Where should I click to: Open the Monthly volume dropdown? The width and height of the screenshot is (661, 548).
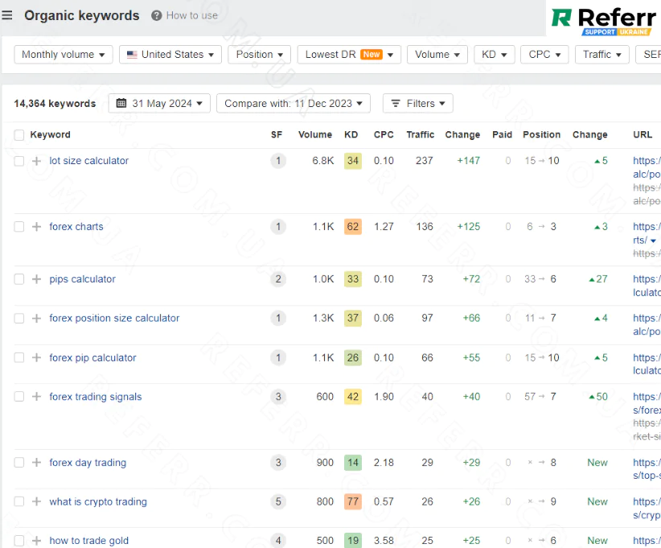coord(64,55)
